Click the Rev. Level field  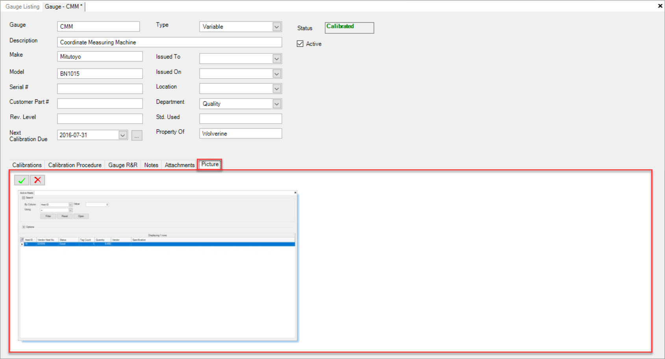pyautogui.click(x=100, y=119)
